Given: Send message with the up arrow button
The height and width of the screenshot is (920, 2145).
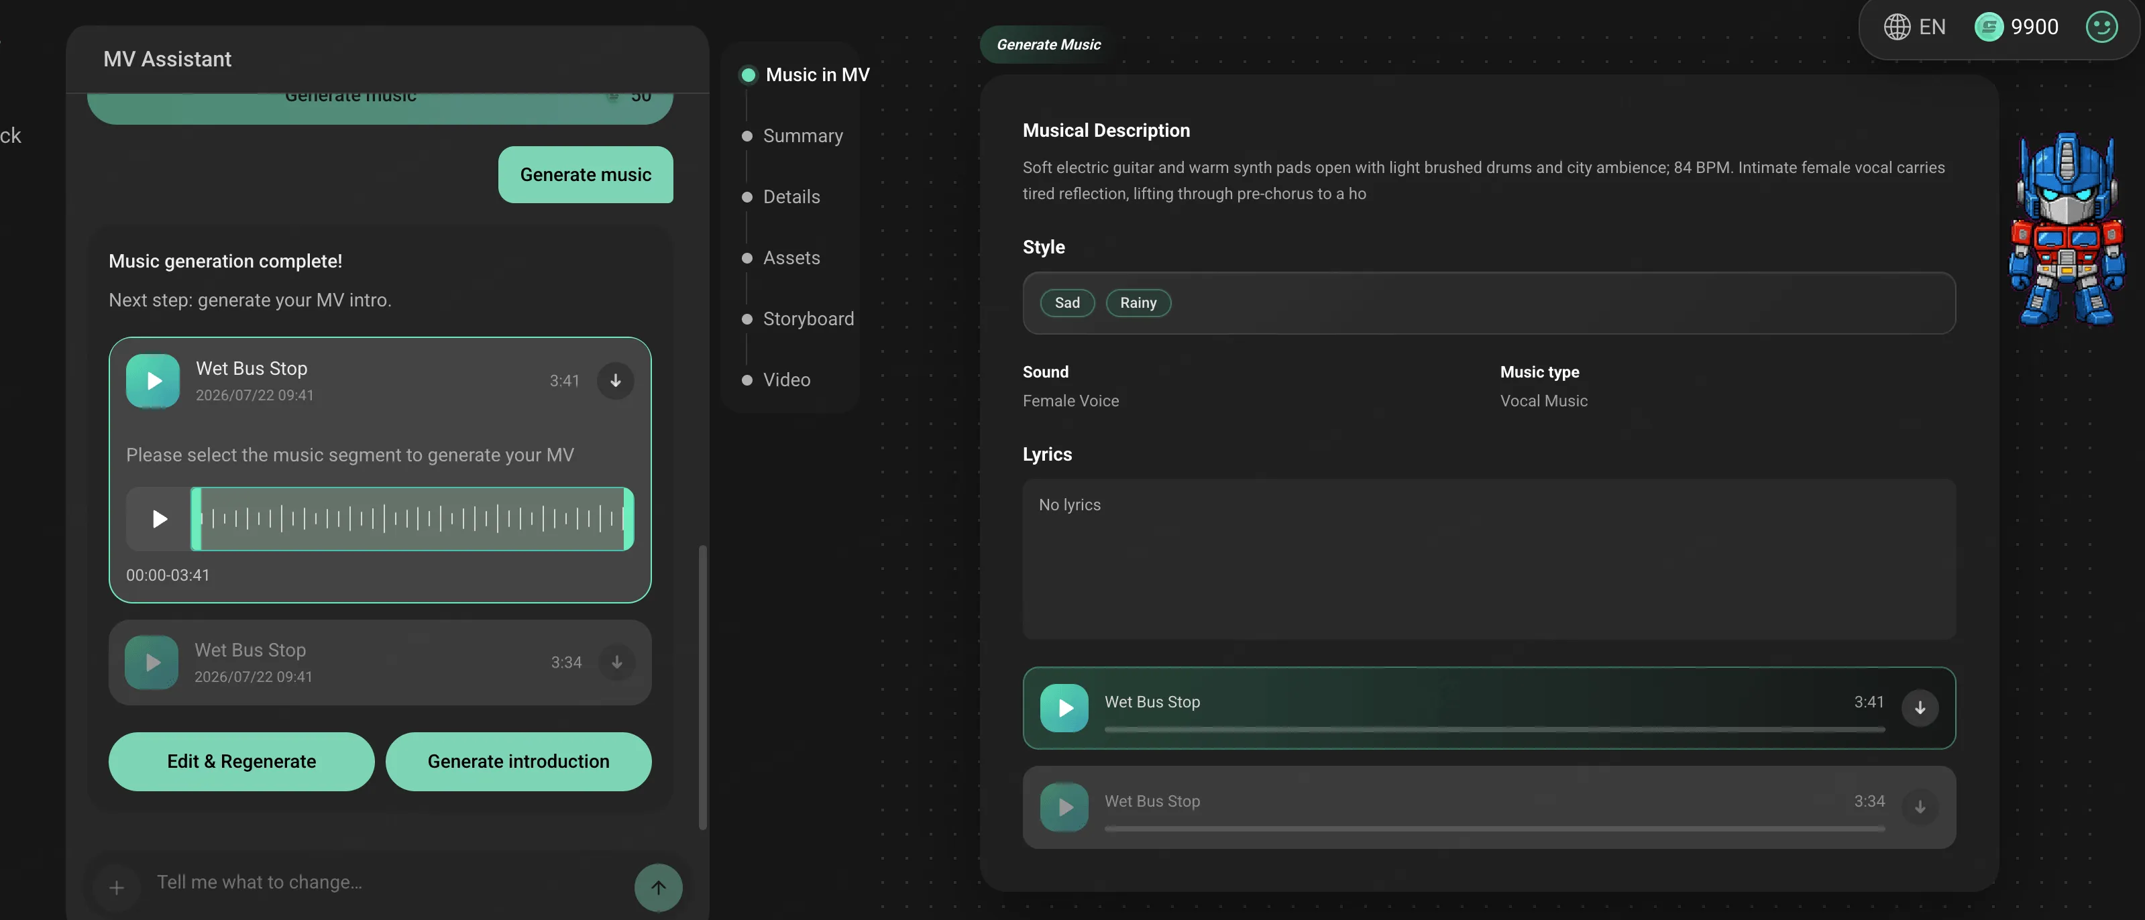Looking at the screenshot, I should pyautogui.click(x=658, y=886).
